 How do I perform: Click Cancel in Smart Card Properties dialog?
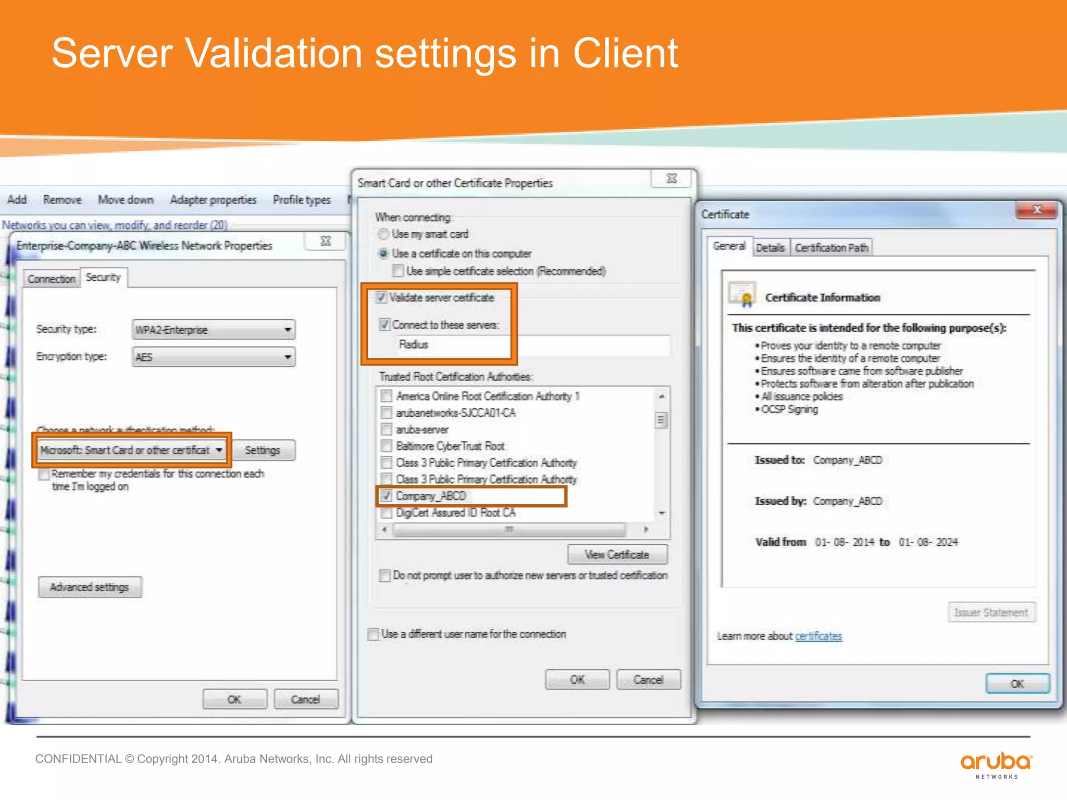click(648, 680)
